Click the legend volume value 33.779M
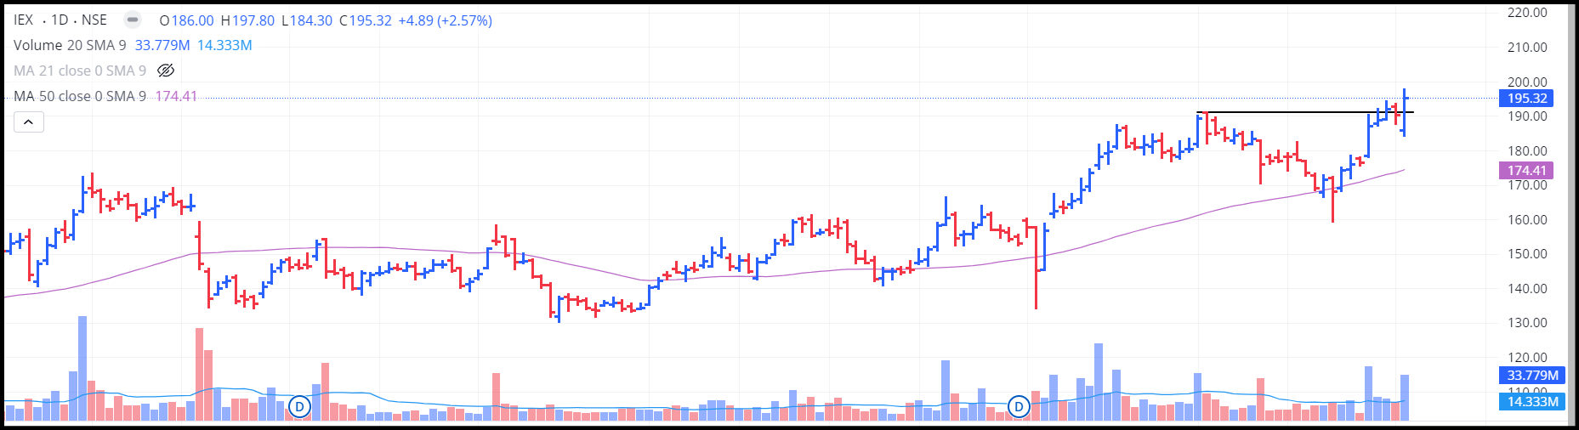 [x=162, y=45]
